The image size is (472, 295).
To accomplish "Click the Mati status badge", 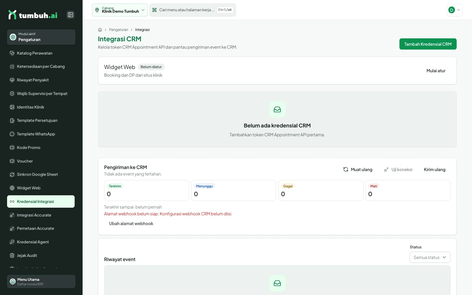I will [373, 186].
